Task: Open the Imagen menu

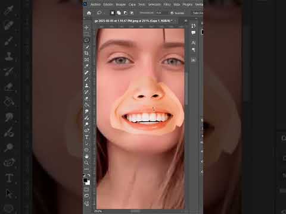Action: tap(121, 4)
